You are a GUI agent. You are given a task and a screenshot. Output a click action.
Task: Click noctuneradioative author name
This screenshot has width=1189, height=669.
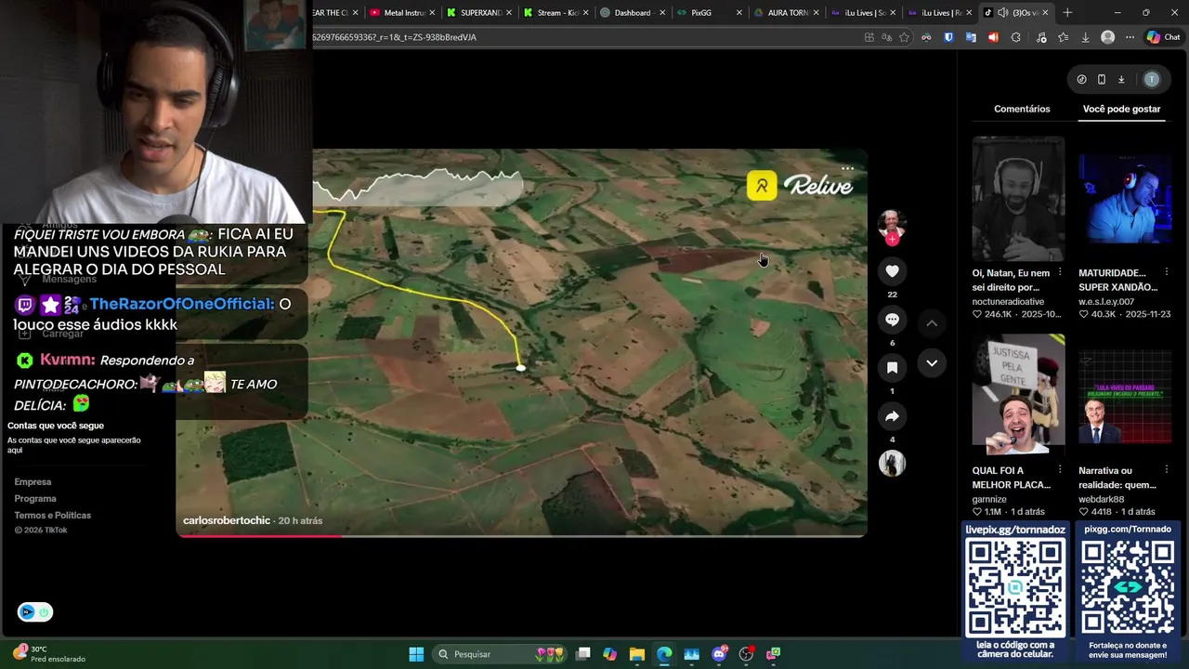pos(1008,302)
